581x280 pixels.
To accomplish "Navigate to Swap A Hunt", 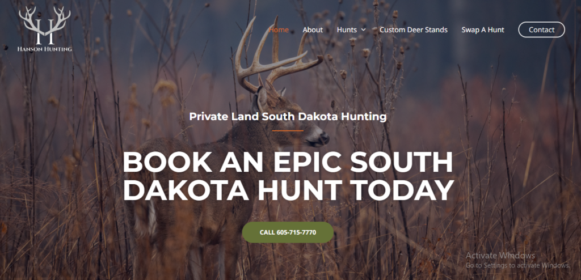I will (x=483, y=30).
